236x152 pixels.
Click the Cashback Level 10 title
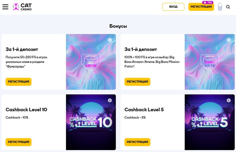pyautogui.click(x=26, y=110)
